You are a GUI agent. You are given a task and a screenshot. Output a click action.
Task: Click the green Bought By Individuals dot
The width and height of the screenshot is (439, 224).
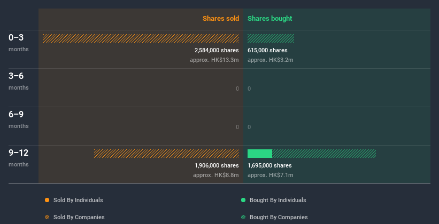243,200
